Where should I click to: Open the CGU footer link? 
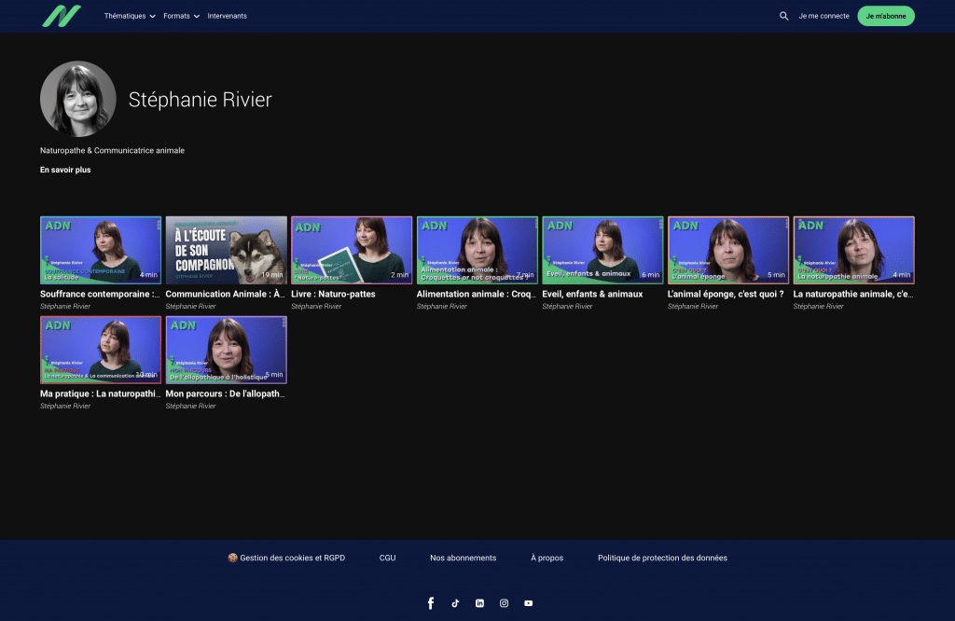click(x=387, y=558)
